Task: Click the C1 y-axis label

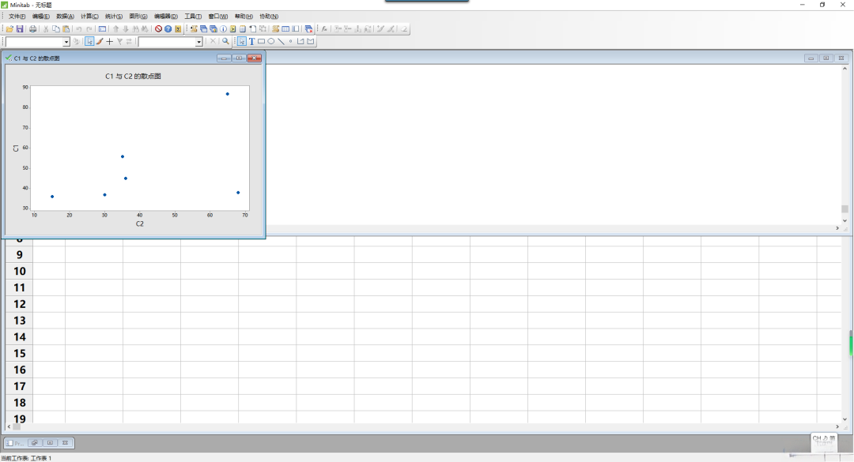Action: [16, 148]
